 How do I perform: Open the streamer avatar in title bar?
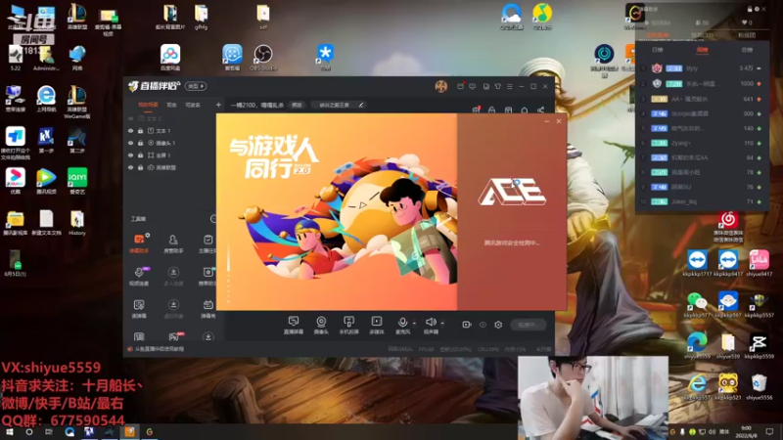441,86
